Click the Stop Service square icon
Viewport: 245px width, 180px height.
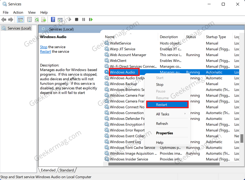77,20
